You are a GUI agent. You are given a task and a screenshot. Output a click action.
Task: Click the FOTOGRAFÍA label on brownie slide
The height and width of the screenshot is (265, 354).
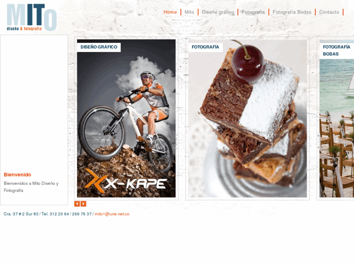(x=205, y=47)
